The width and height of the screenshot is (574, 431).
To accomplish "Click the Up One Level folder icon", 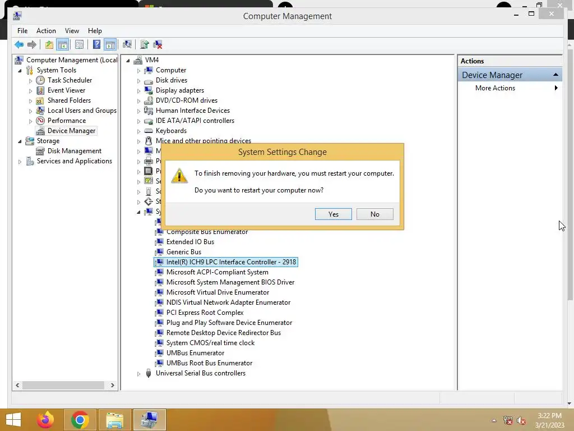I will tap(49, 45).
